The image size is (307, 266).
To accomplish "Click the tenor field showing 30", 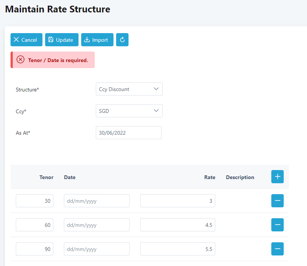I will pyautogui.click(x=35, y=201).
